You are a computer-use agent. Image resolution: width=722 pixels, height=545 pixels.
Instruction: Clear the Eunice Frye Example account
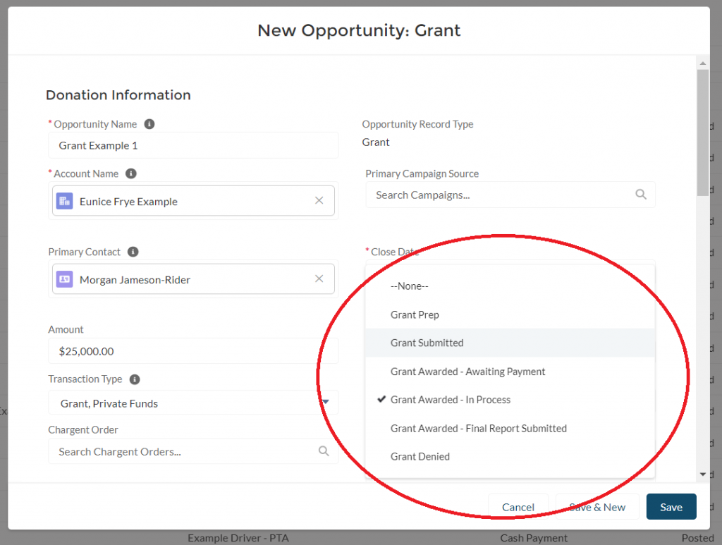pyautogui.click(x=319, y=201)
